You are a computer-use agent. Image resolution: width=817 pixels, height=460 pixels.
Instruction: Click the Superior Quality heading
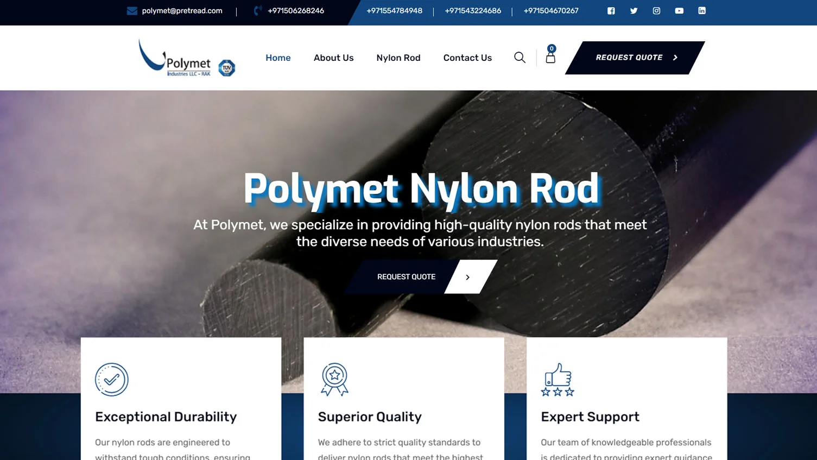(370, 417)
